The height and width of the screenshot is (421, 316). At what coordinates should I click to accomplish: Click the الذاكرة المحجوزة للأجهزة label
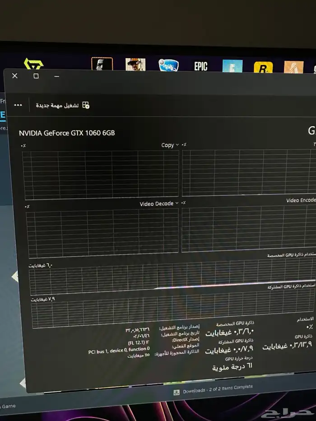[x=177, y=352]
